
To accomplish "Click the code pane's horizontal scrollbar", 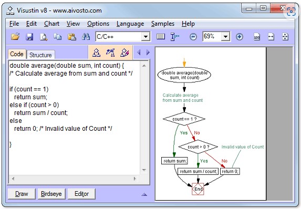I will click(x=74, y=179).
